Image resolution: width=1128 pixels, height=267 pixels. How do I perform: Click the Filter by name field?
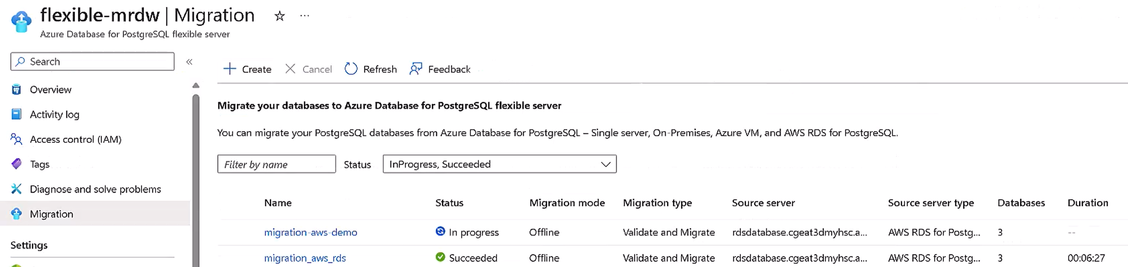click(x=276, y=164)
